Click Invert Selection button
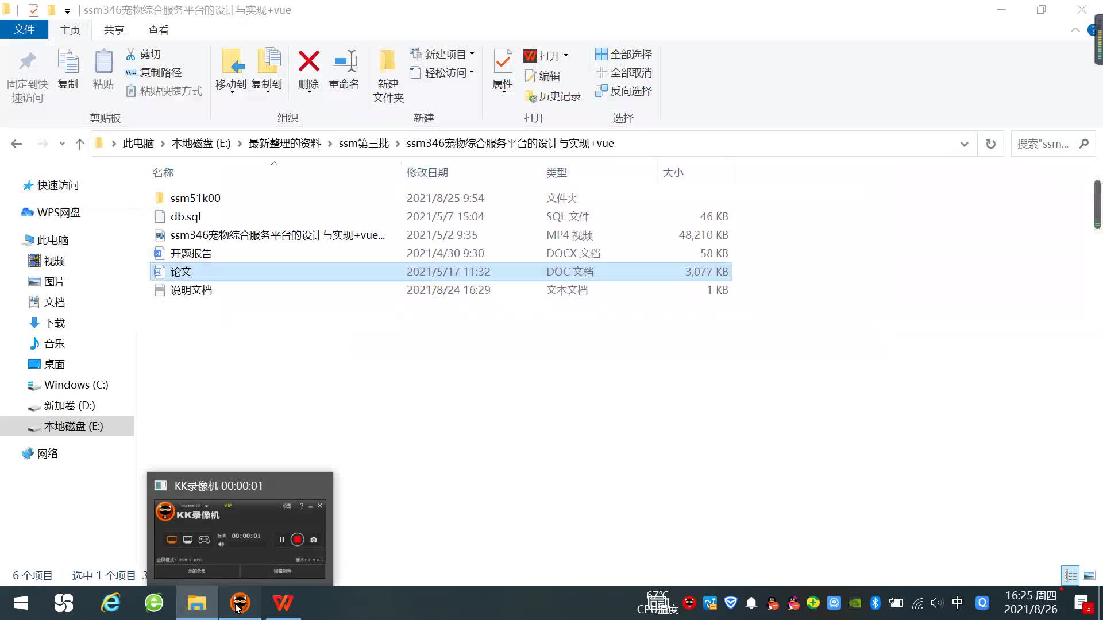The height and width of the screenshot is (620, 1103). point(624,91)
